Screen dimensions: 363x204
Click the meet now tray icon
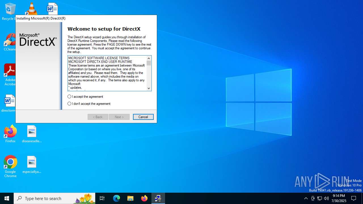tap(313, 198)
